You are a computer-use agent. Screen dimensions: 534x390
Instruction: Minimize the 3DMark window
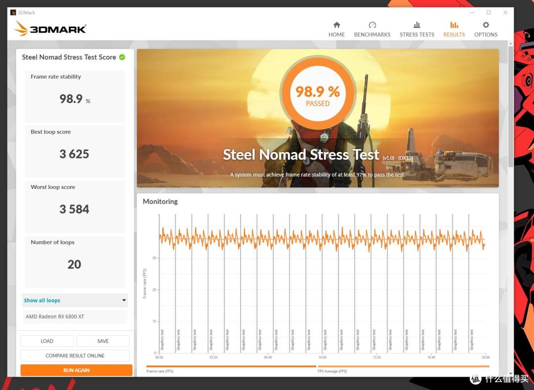472,12
